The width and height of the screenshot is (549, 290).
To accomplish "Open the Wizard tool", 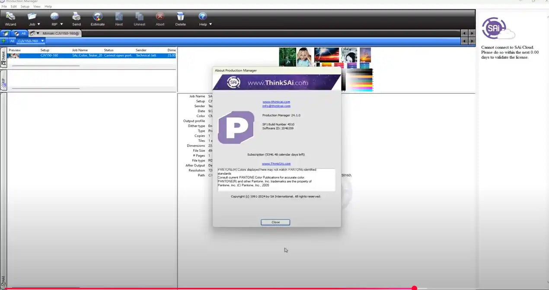I will (x=10, y=18).
